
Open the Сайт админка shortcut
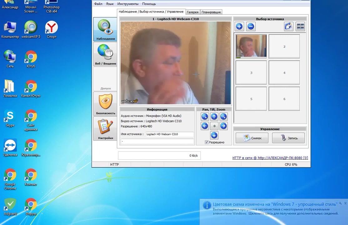point(31,120)
